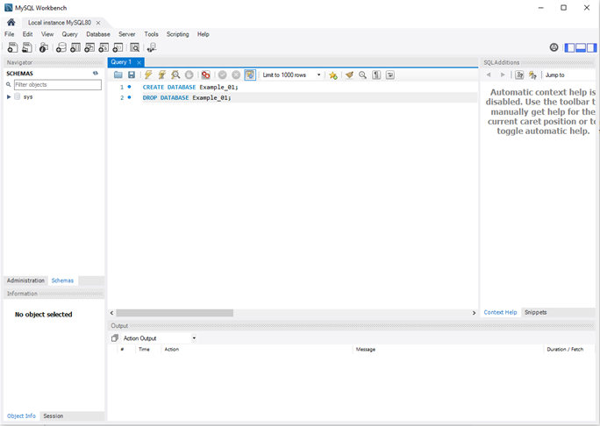Switch to the Snippets tab
The height and width of the screenshot is (426, 600).
[535, 312]
